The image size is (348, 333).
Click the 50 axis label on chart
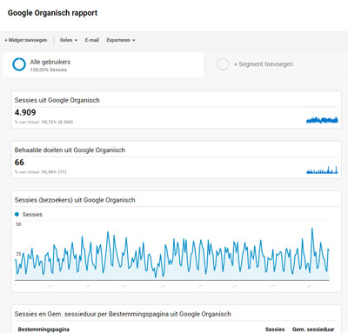click(18, 224)
